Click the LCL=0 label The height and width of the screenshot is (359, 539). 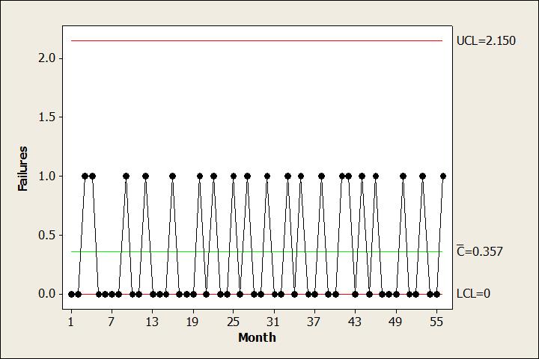pyautogui.click(x=473, y=294)
